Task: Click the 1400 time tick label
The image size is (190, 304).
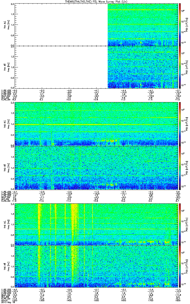Action: [x=69, y=301]
